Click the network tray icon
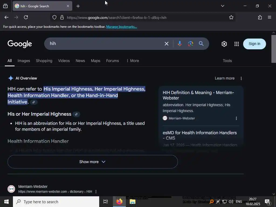The width and height of the screenshot is (276, 207). click(225, 202)
